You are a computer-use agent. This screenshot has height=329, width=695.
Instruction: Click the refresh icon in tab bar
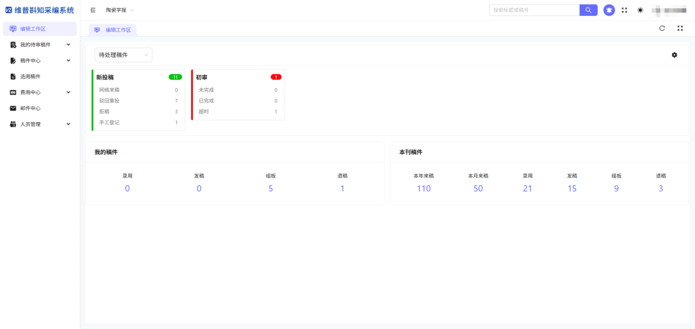click(662, 28)
